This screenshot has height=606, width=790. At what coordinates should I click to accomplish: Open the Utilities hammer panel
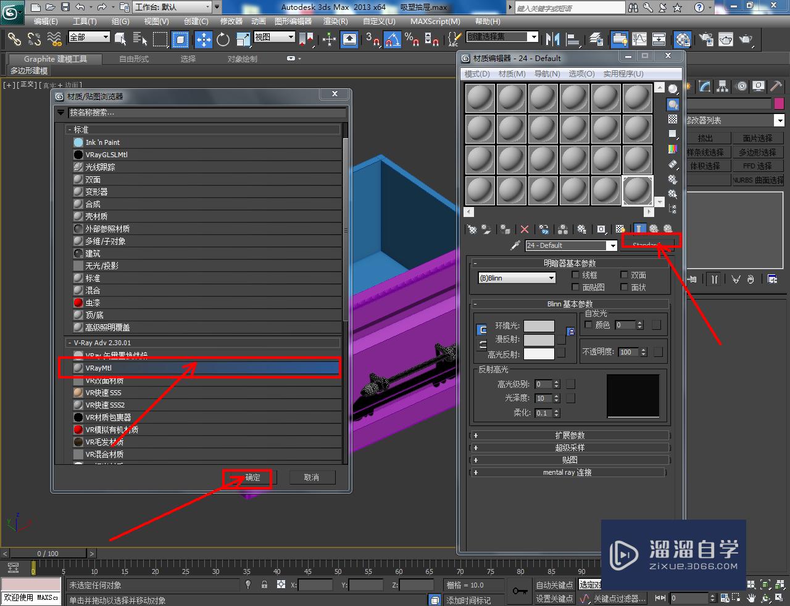[x=776, y=86]
